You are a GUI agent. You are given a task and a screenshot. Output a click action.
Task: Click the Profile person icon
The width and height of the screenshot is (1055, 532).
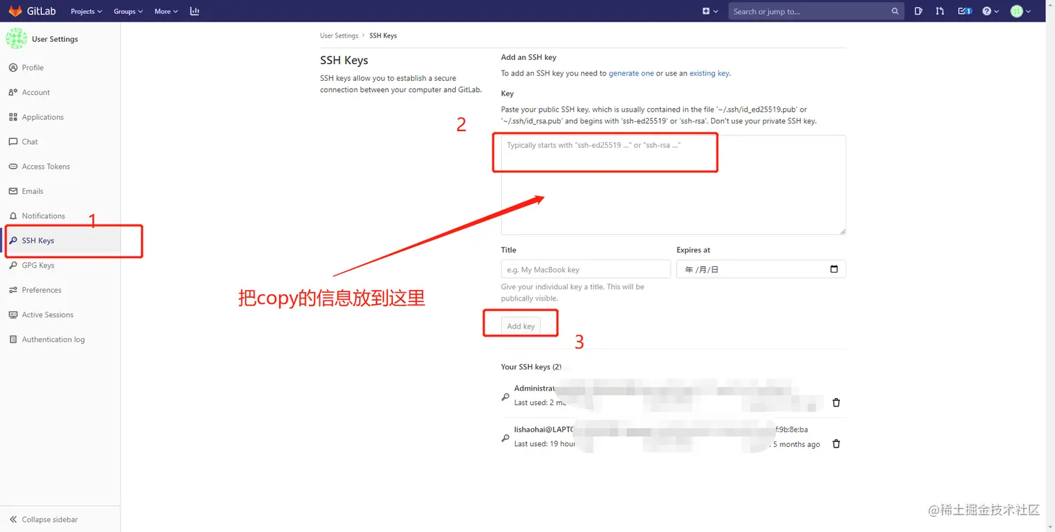click(x=13, y=68)
